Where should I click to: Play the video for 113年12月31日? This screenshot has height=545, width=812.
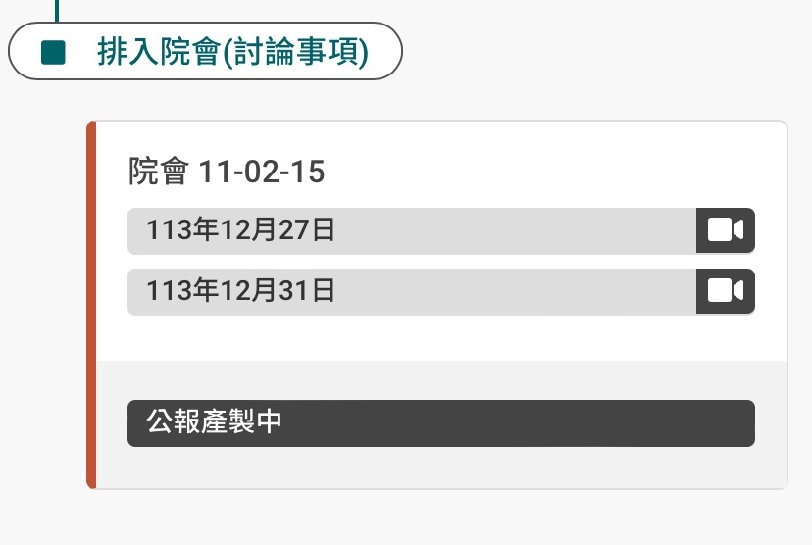725,291
